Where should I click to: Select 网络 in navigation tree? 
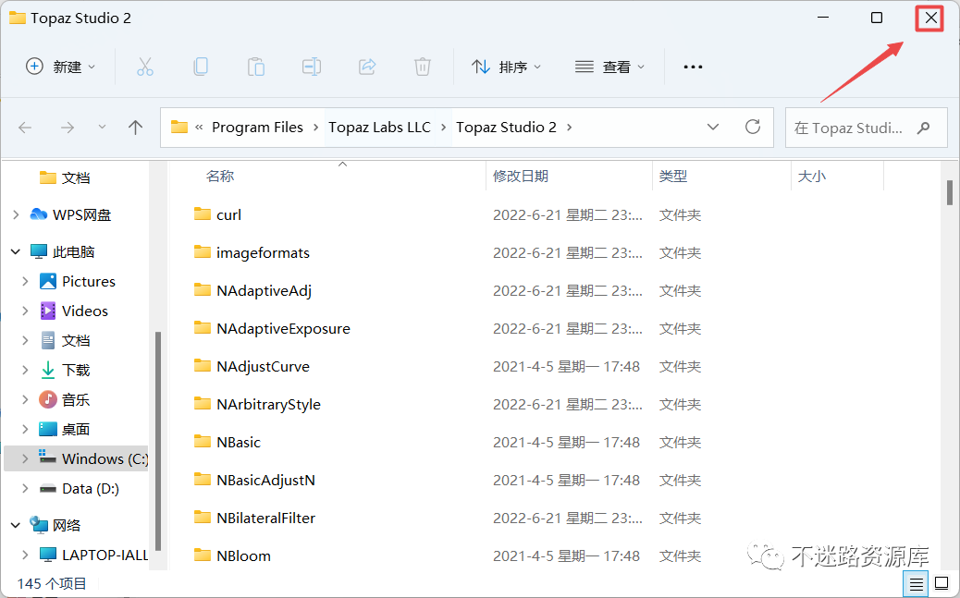(x=67, y=525)
